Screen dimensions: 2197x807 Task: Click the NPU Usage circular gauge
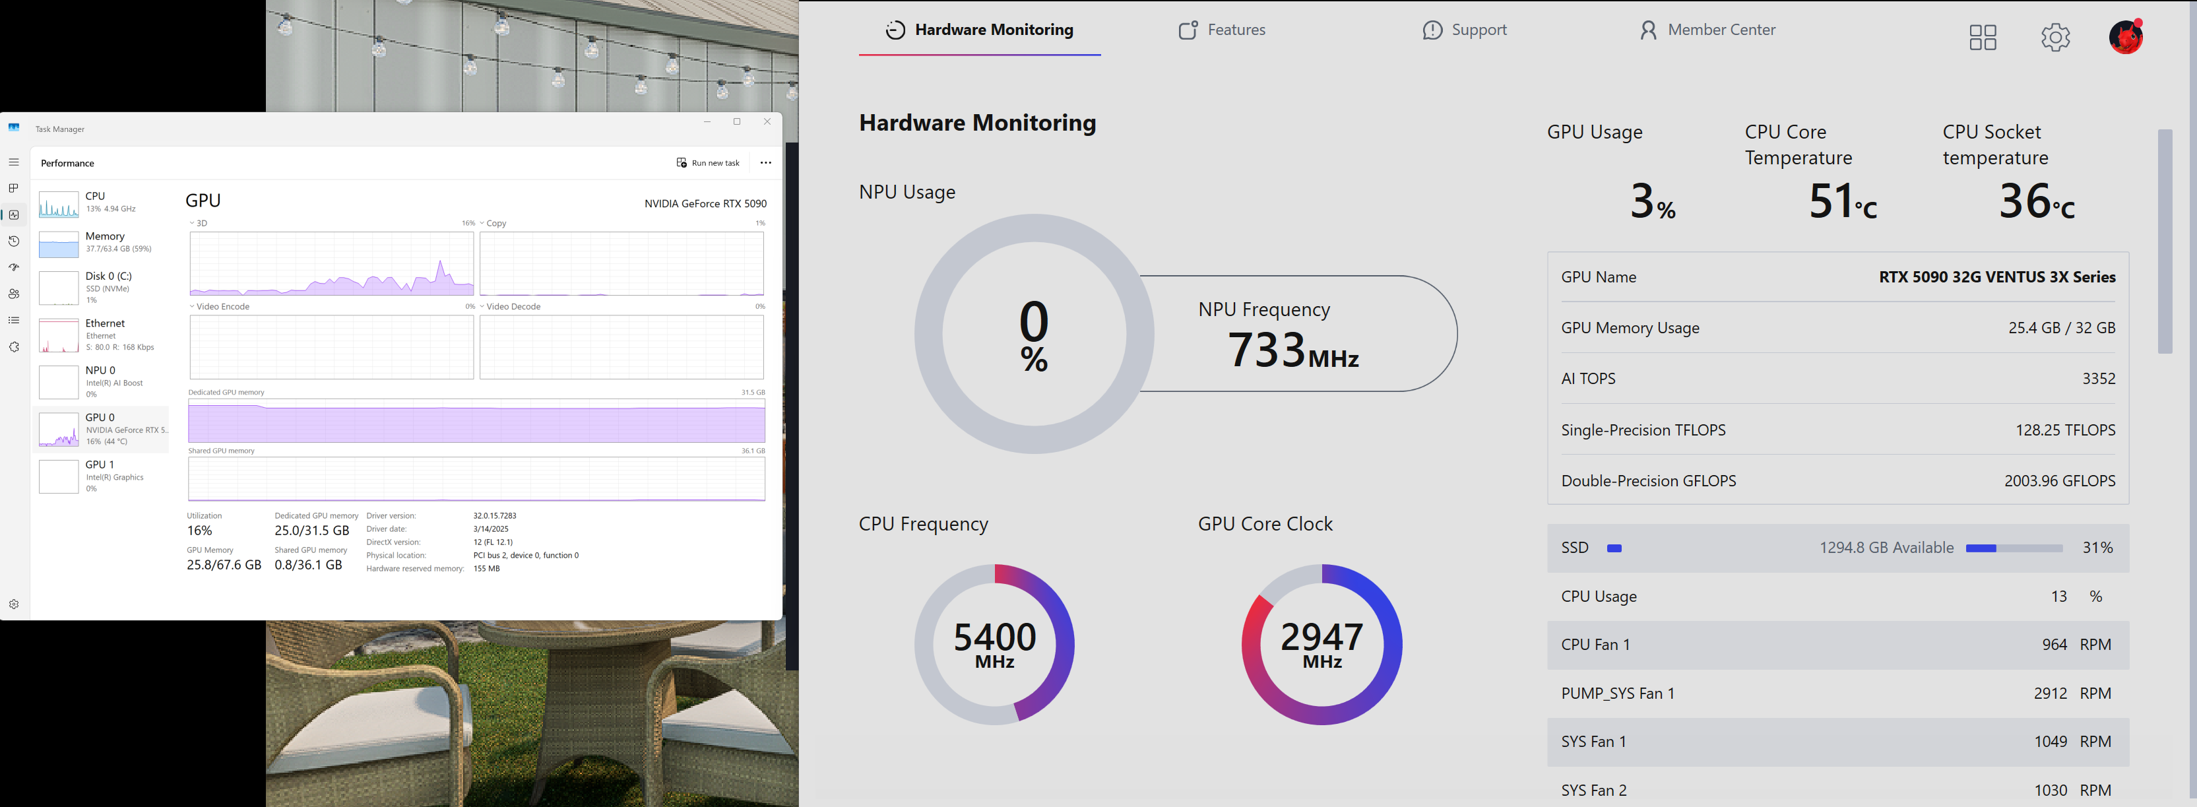(1034, 333)
